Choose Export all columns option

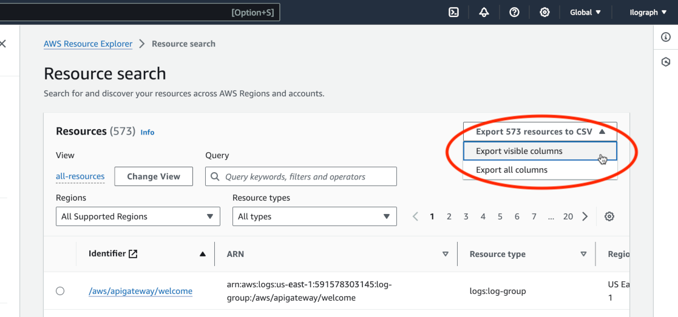[x=512, y=170]
